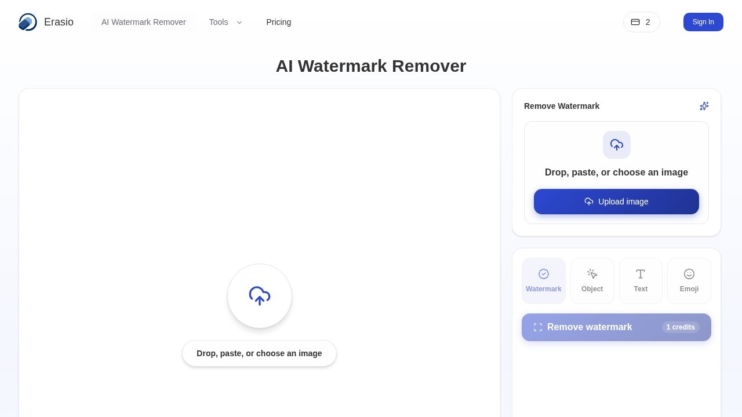Click the 'Remove Watermark' panel title
This screenshot has height=417, width=742.
(562, 106)
